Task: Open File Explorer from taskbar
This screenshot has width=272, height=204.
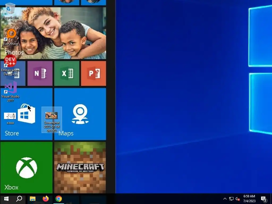Action: [x=32, y=199]
